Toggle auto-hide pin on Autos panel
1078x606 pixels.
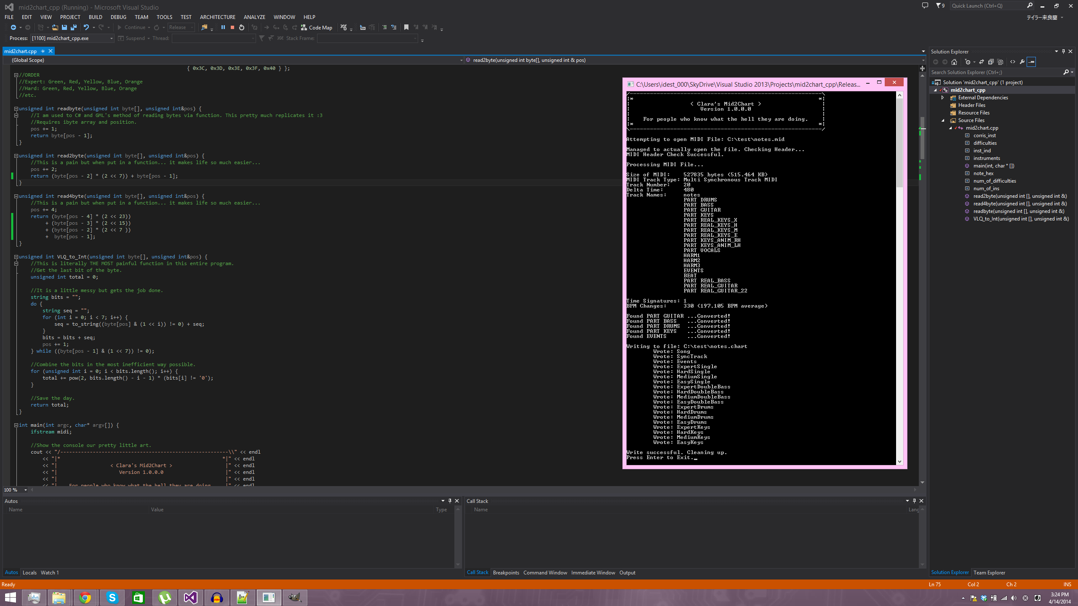coord(450,501)
